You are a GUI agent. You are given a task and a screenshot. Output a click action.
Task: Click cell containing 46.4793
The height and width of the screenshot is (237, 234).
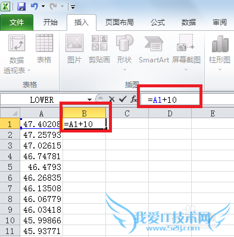tap(41, 167)
